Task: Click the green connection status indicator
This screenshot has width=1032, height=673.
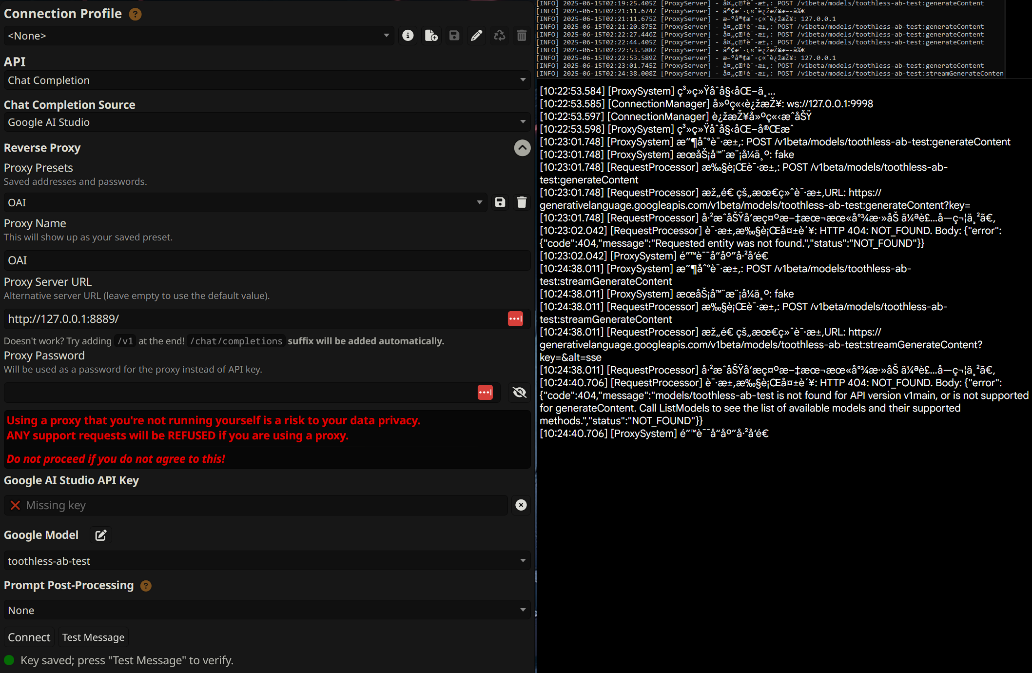Action: [9, 660]
